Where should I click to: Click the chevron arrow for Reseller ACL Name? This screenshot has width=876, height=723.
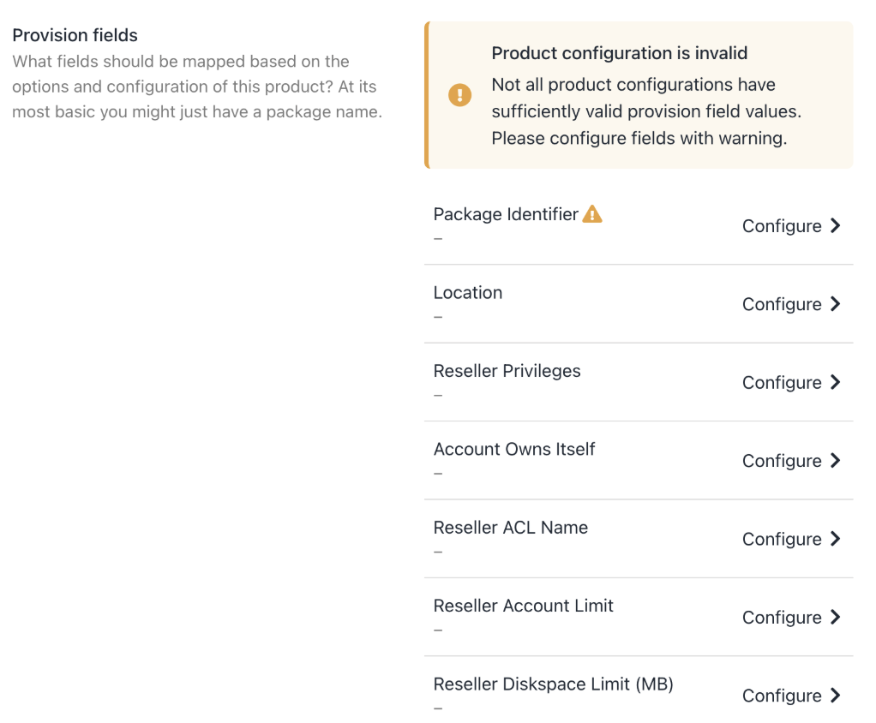pyautogui.click(x=836, y=539)
